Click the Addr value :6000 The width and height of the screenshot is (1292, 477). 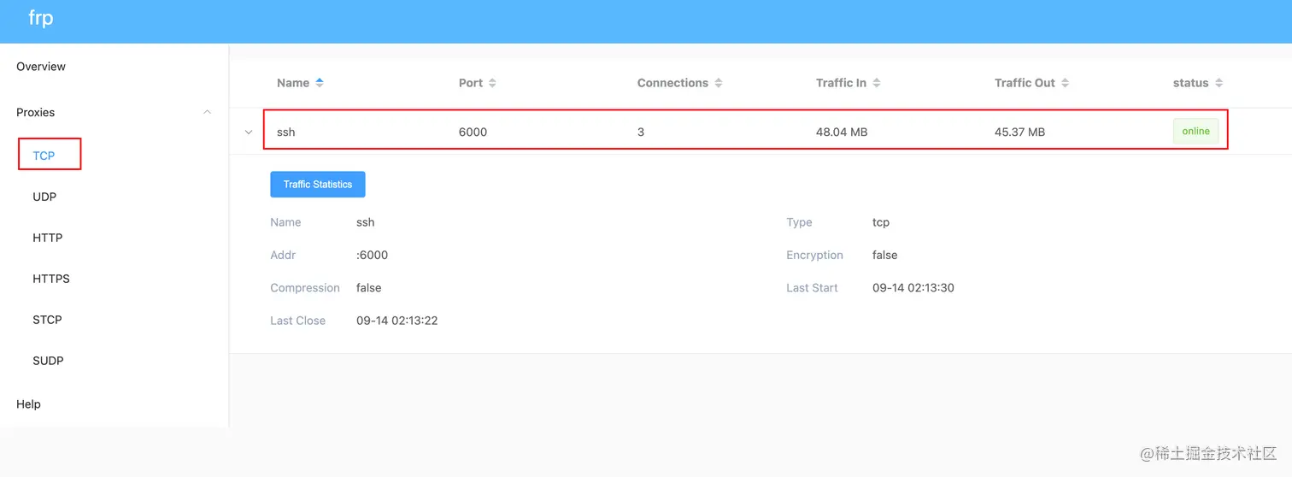[x=372, y=255]
